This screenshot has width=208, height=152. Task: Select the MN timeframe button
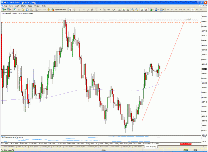[x=201, y=10]
